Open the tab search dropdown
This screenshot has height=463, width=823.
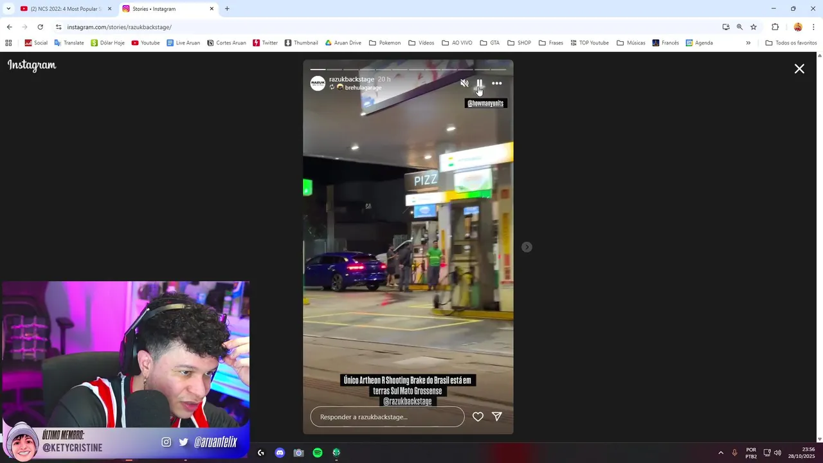coord(8,9)
